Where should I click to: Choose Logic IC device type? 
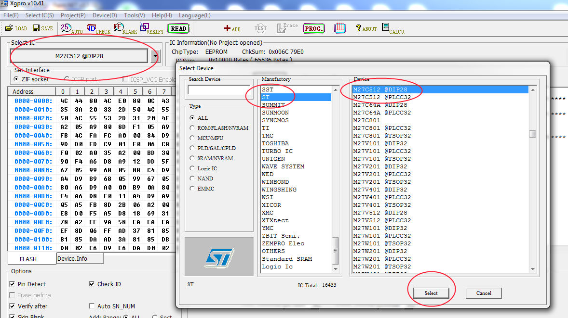coord(192,168)
